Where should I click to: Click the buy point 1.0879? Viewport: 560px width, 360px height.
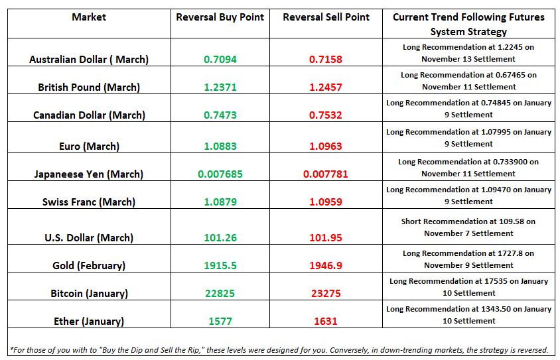pyautogui.click(x=220, y=202)
